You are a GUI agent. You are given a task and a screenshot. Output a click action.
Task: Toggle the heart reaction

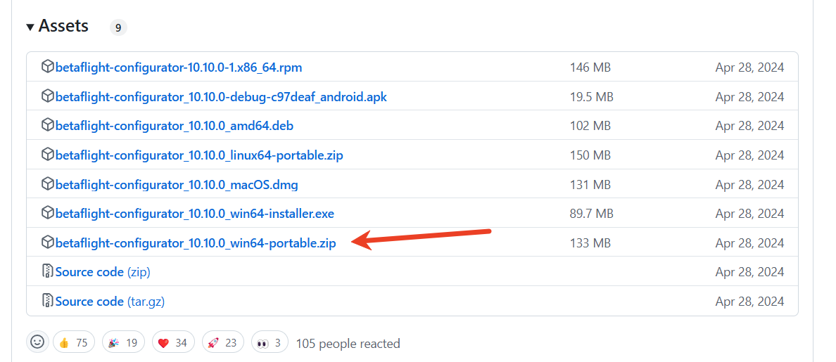(x=172, y=342)
